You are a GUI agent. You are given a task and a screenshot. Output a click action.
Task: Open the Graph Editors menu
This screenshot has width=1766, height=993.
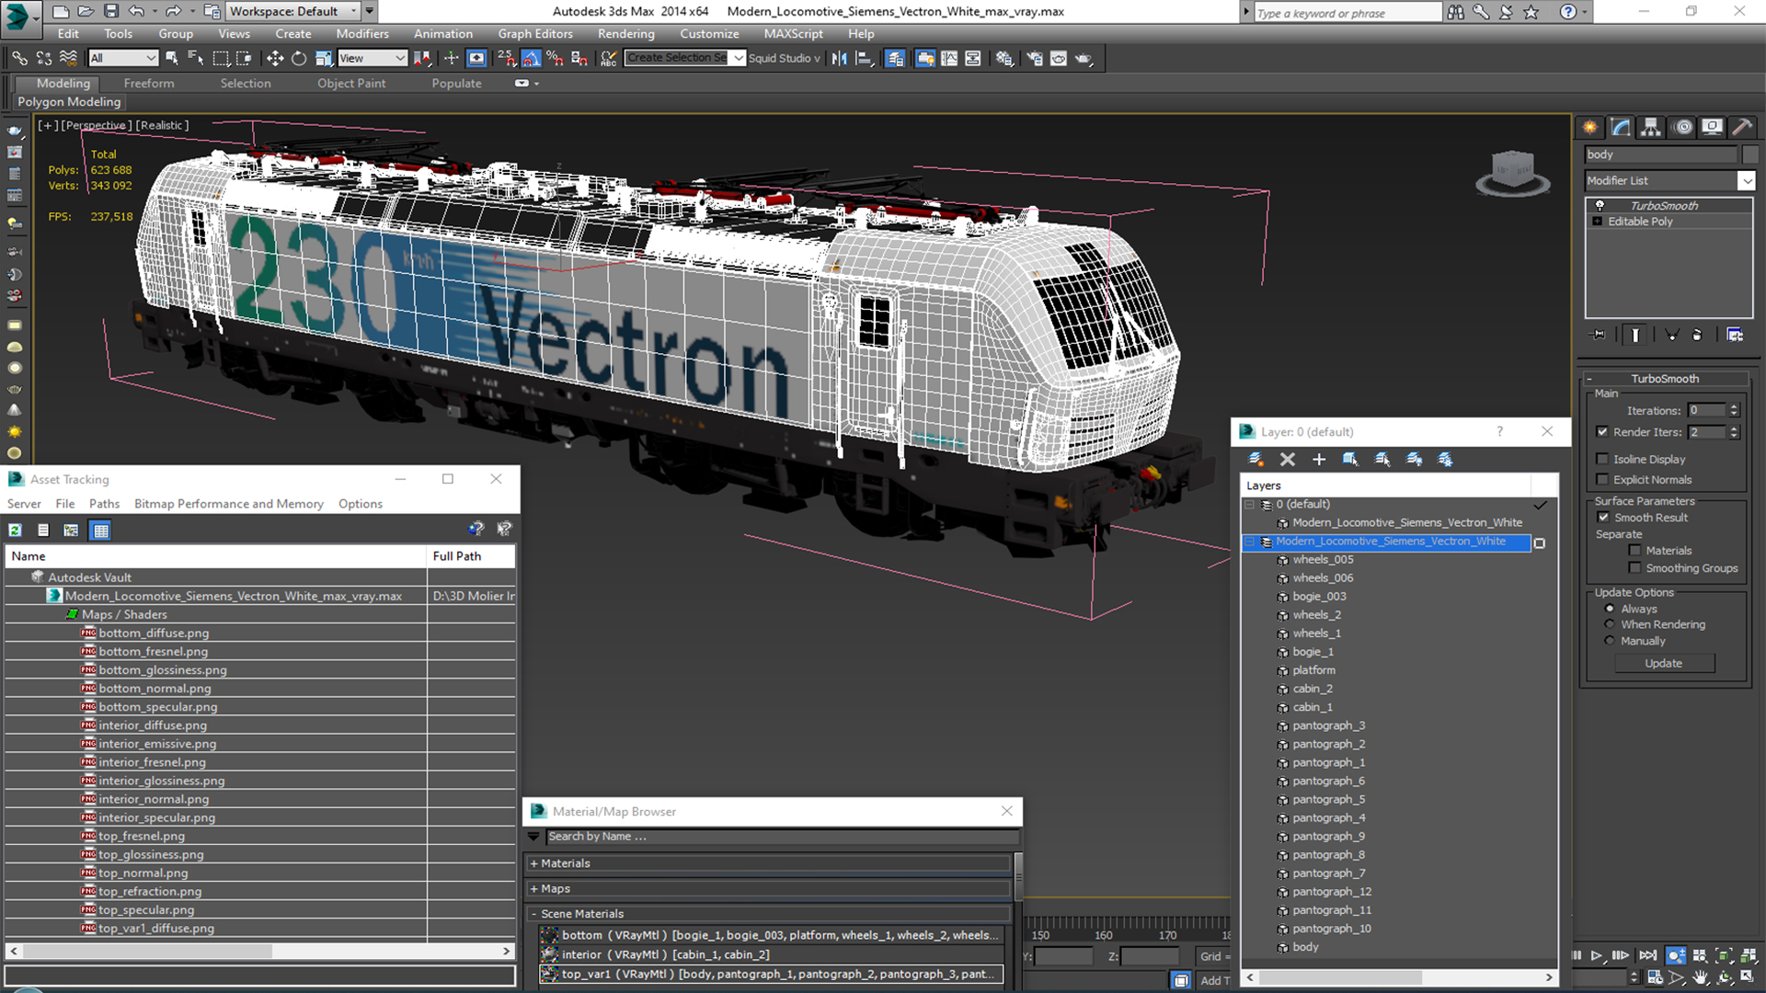tap(535, 34)
